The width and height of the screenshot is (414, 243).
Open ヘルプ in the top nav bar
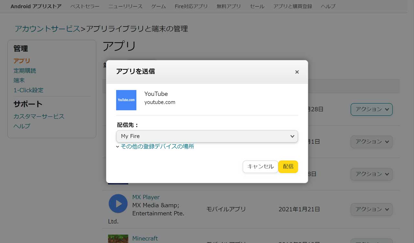pos(328,6)
